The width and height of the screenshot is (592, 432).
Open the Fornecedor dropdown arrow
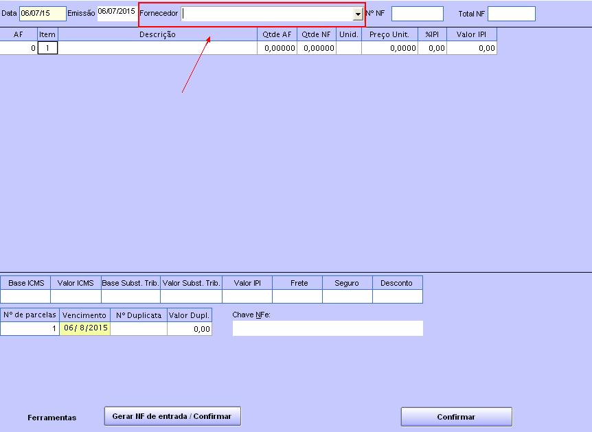[358, 14]
